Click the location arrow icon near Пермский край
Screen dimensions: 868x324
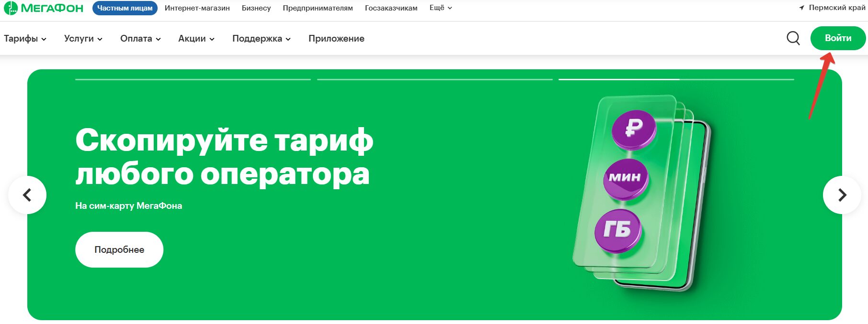[x=801, y=8]
